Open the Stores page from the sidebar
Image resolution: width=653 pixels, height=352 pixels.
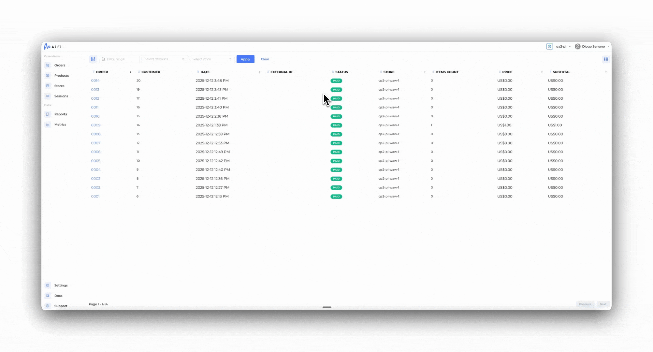60,86
